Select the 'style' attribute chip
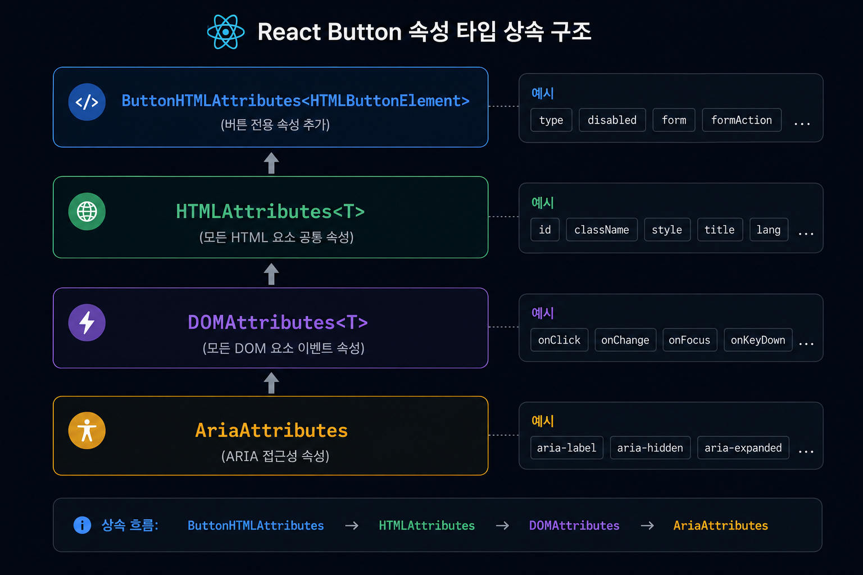863x575 pixels. tap(667, 230)
